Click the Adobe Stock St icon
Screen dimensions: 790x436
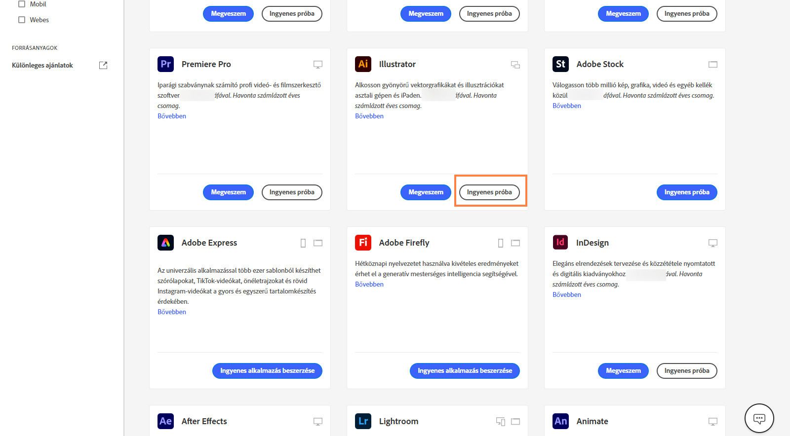[x=560, y=64]
